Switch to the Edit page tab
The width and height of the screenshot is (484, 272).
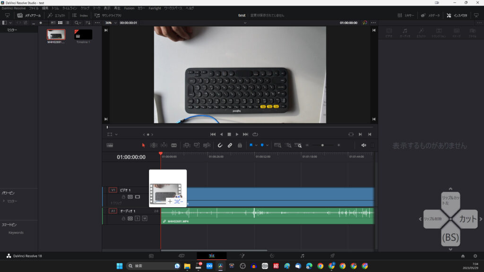(212, 255)
